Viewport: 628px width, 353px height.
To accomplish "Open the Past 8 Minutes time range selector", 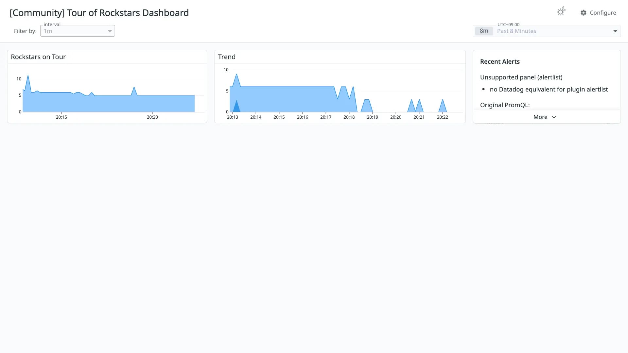I will (x=547, y=31).
